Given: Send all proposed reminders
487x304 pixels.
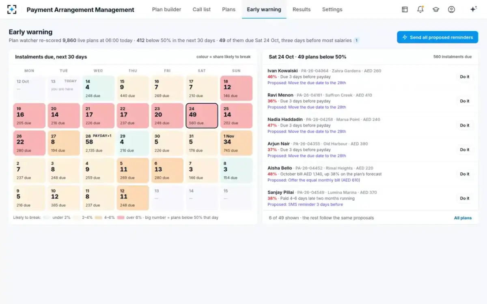Looking at the screenshot, I should click(x=437, y=37).
